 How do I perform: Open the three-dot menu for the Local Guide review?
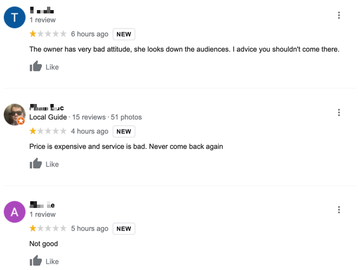pyautogui.click(x=339, y=112)
